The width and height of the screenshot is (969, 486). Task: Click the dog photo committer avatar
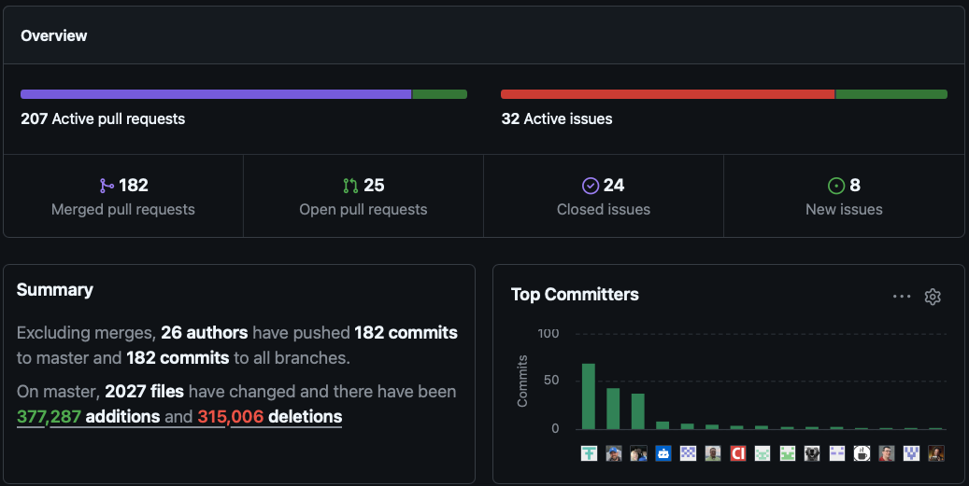click(812, 453)
